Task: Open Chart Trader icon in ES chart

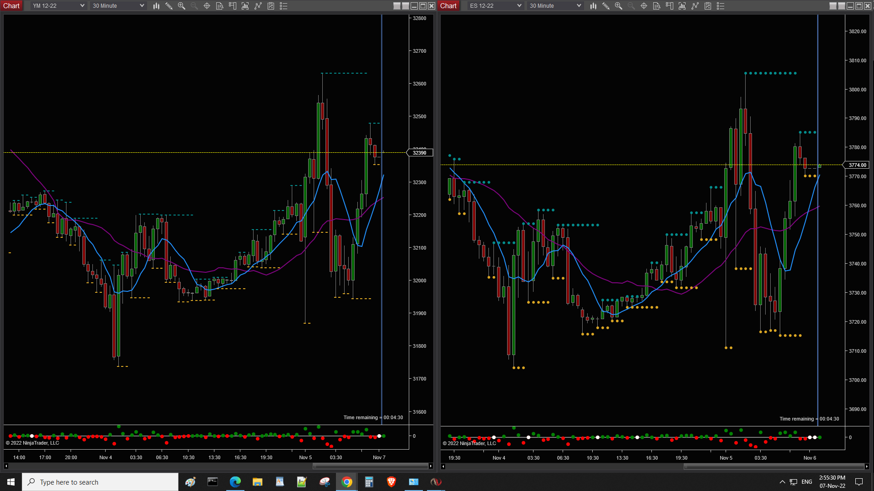Action: coord(669,6)
